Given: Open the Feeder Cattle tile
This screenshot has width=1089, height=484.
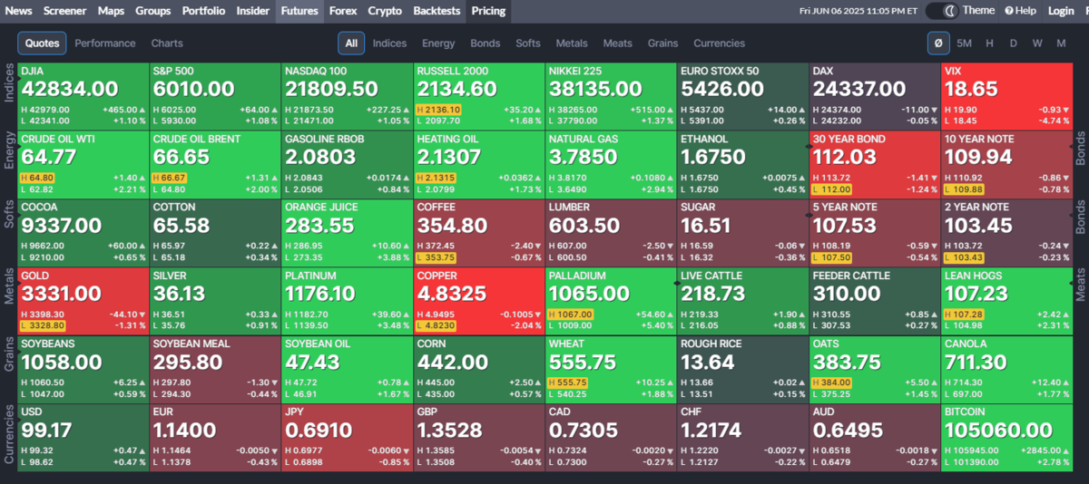Looking at the screenshot, I should pyautogui.click(x=874, y=301).
